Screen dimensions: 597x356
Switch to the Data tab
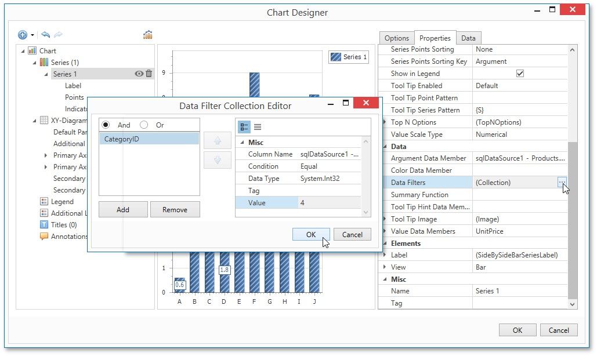pos(468,38)
